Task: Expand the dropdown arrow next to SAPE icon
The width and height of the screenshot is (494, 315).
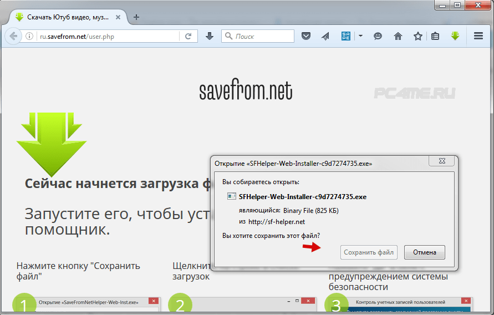Action: pos(360,36)
